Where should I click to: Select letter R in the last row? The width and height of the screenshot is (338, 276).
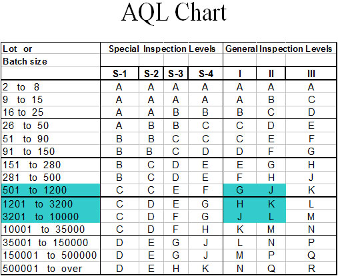point(311,269)
